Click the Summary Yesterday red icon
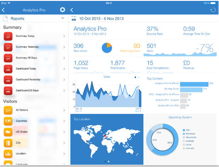Viewport: 219px width, 167px height. pyautogui.click(x=8, y=47)
